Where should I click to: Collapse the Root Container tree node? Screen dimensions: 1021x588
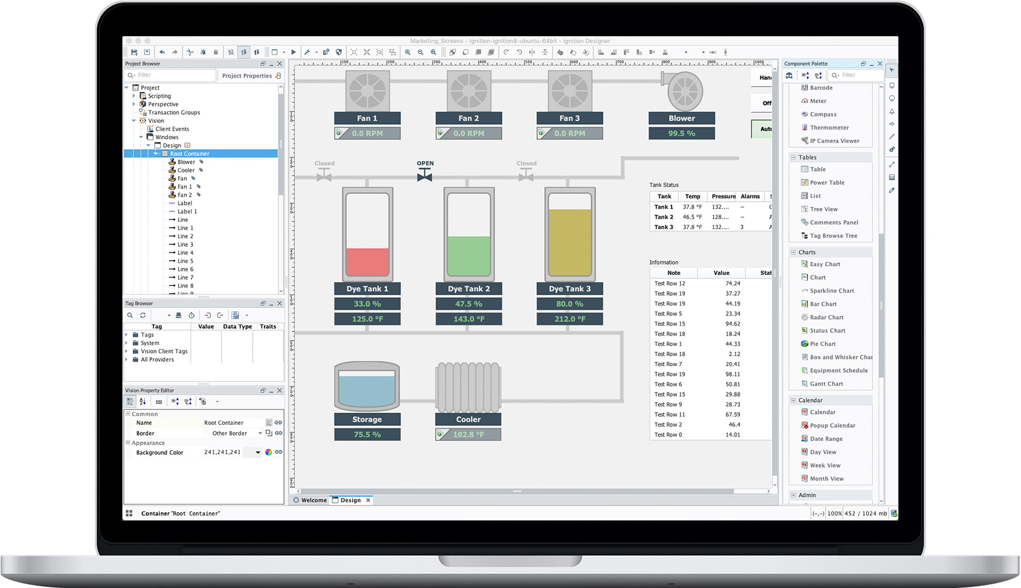(x=157, y=153)
